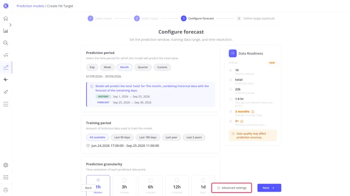Select Quarter prediction period
The width and height of the screenshot is (350, 196).
(143, 68)
